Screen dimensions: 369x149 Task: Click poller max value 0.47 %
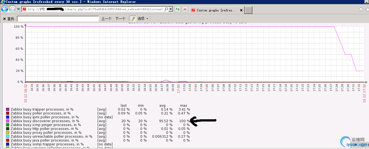click(x=184, y=113)
